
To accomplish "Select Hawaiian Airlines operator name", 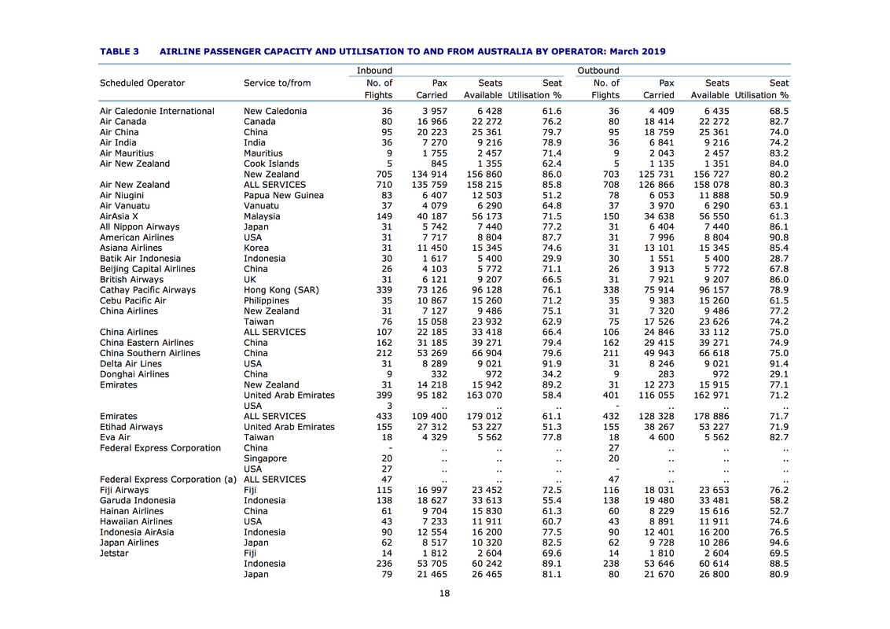I will [x=136, y=522].
